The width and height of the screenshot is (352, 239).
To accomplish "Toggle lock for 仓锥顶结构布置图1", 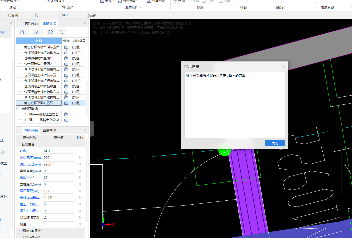I will 66,58.
